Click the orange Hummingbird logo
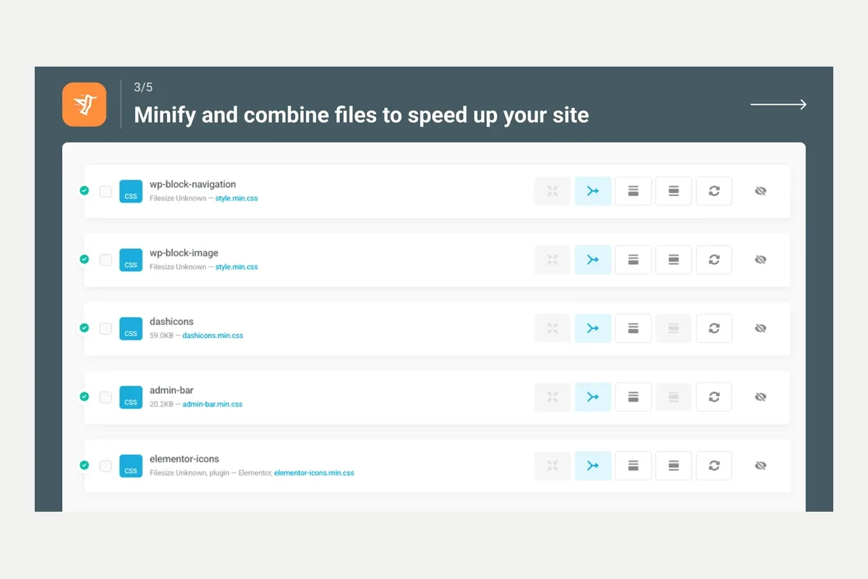 85,104
